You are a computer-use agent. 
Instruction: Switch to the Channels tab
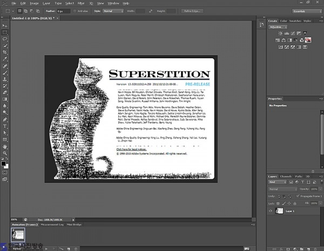pyautogui.click(x=286, y=177)
